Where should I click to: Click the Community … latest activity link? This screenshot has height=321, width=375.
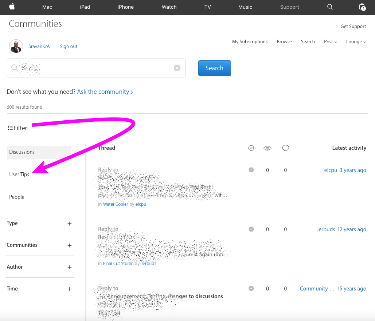tap(317, 289)
